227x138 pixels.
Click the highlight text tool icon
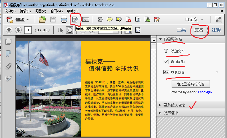coord(119,19)
